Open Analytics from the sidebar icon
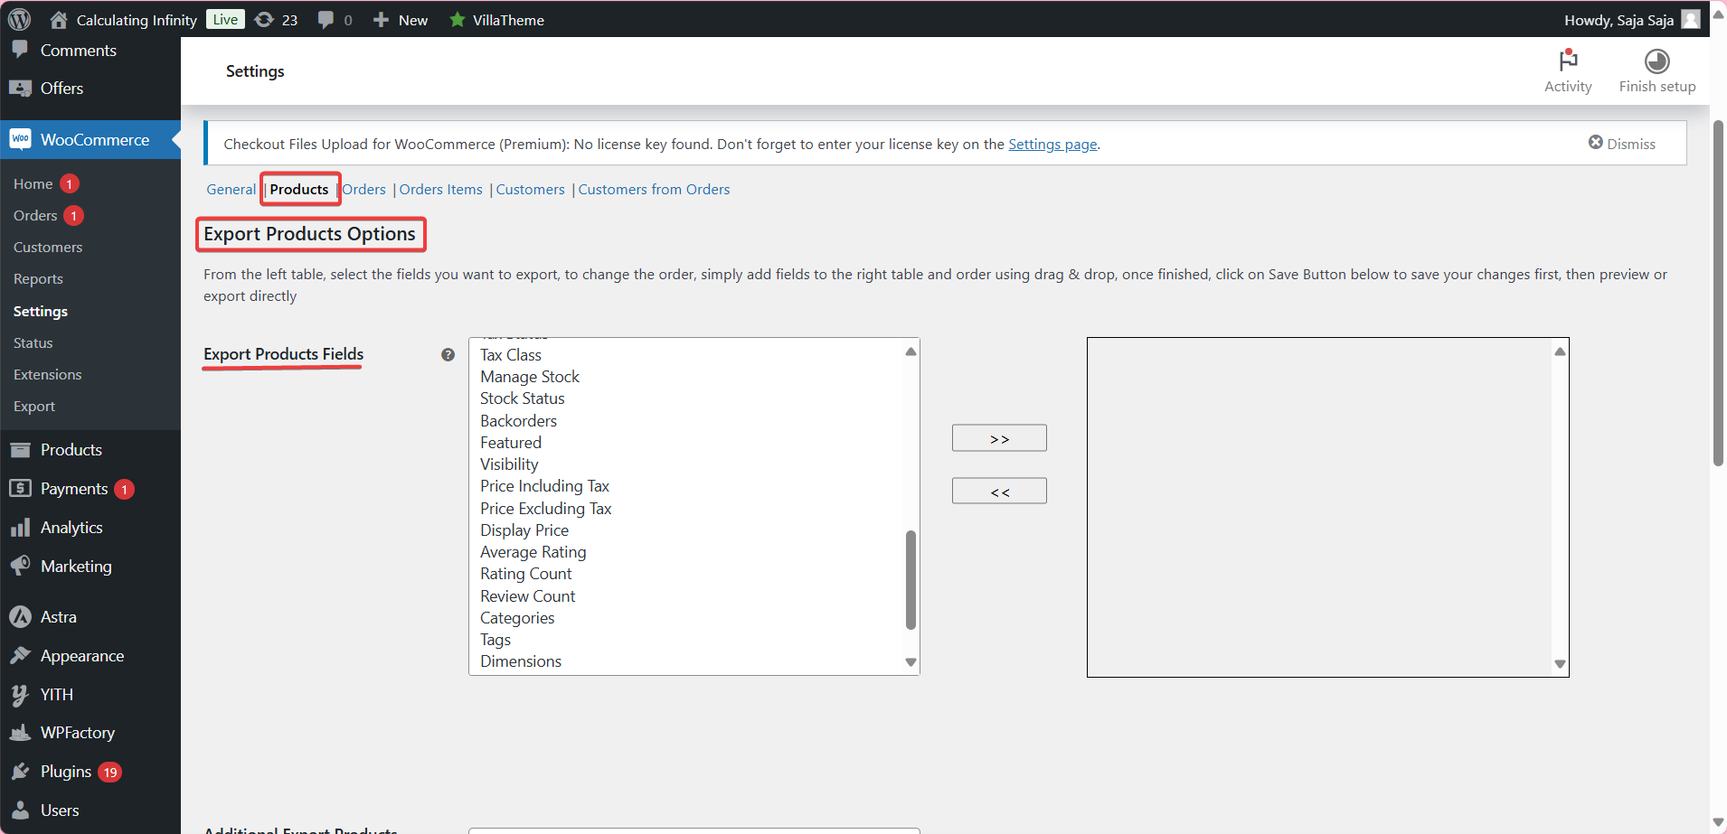Image resolution: width=1727 pixels, height=834 pixels. click(22, 527)
